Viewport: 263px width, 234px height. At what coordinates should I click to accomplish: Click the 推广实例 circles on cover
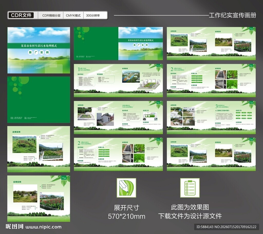pos(39,52)
